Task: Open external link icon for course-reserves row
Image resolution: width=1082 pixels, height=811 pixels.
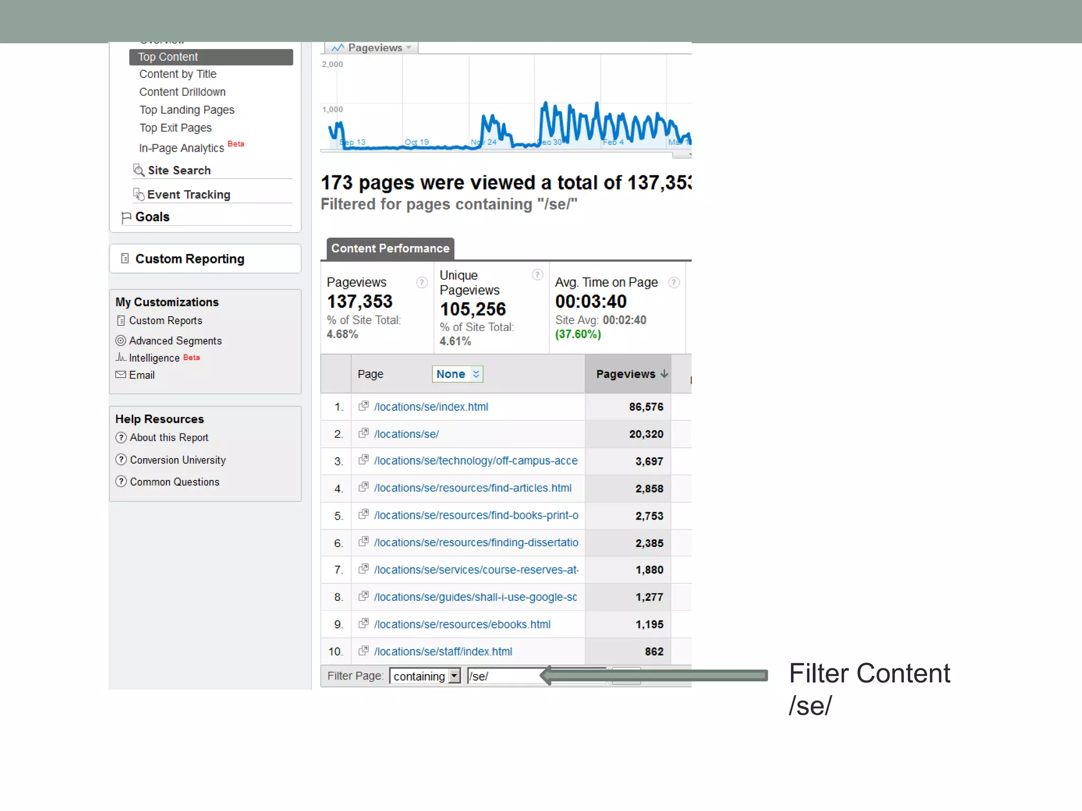Action: pyautogui.click(x=363, y=569)
